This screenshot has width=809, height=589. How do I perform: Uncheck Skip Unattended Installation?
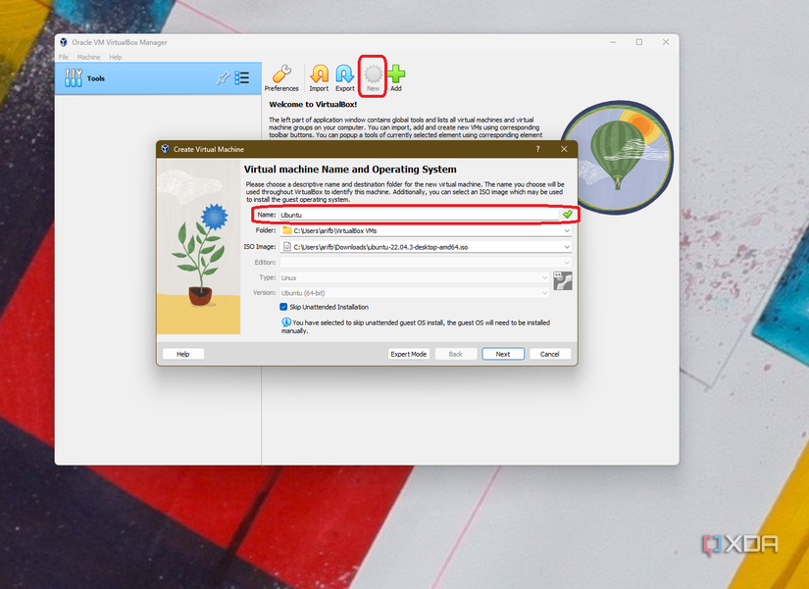(283, 307)
